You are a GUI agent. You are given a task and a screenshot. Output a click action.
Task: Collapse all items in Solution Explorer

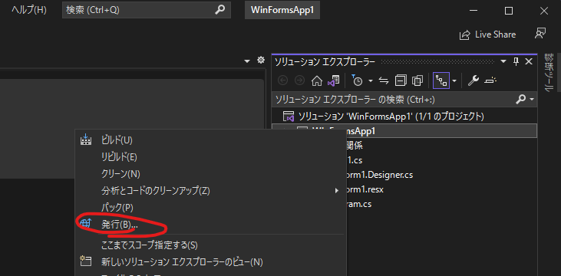click(401, 80)
